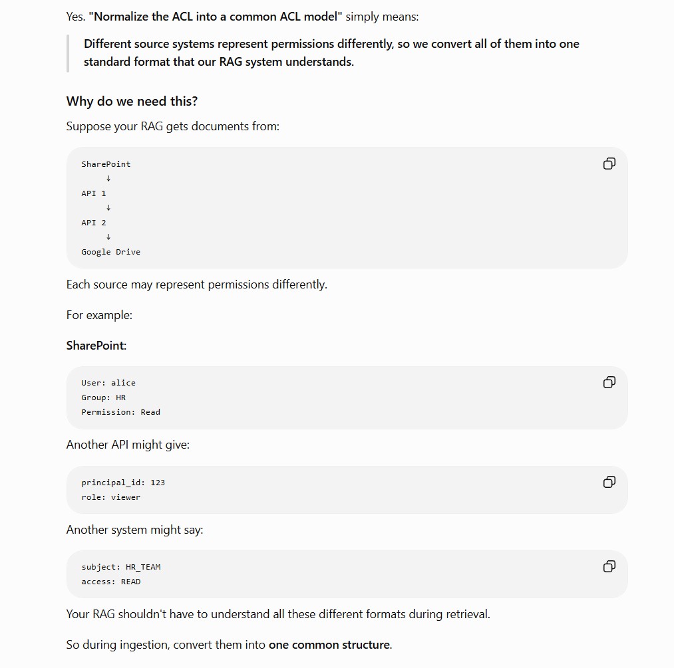Click the 'API 2' line in code
The width and height of the screenshot is (674, 668).
point(94,223)
